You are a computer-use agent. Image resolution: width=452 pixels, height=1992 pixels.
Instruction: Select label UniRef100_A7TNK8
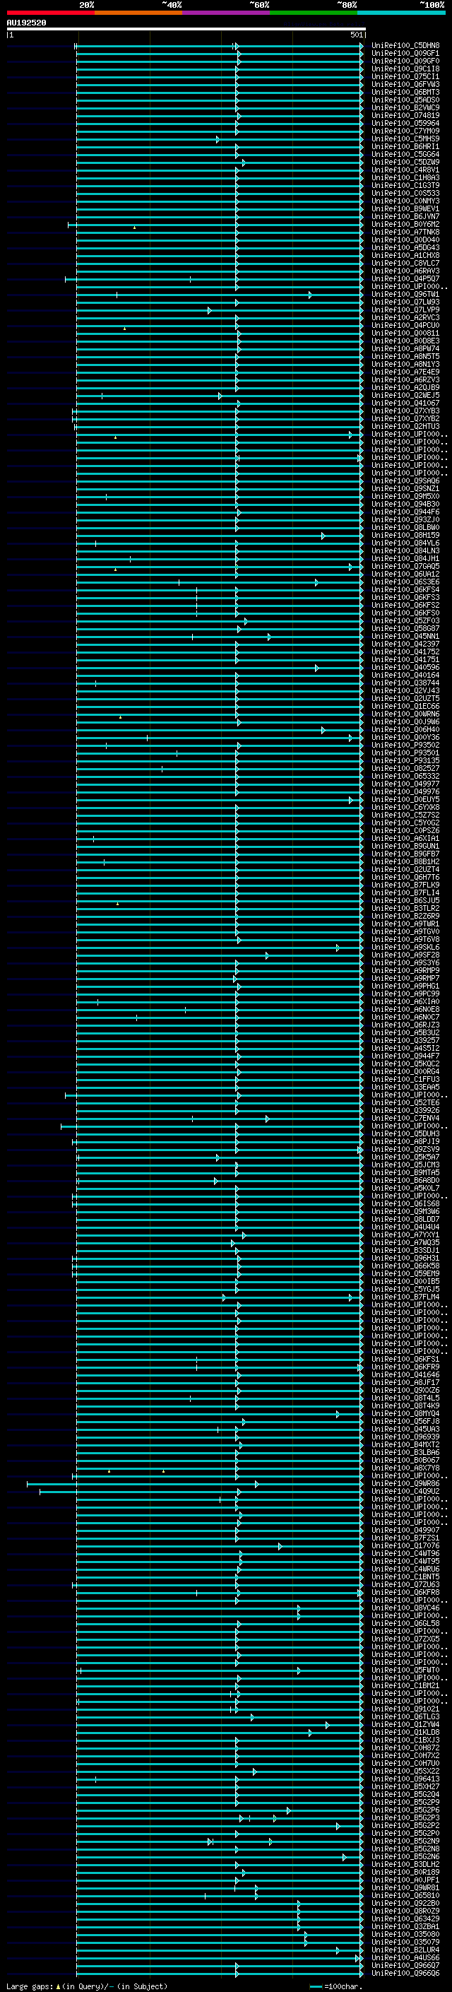pos(405,232)
